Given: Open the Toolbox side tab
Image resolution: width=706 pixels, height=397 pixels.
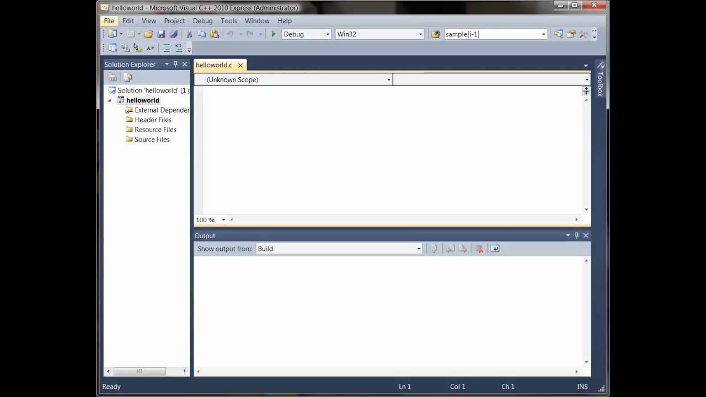Looking at the screenshot, I should click(600, 79).
